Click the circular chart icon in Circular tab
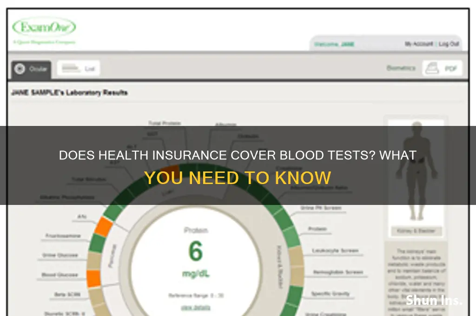Screen dimensions: 476x316 point(20,69)
